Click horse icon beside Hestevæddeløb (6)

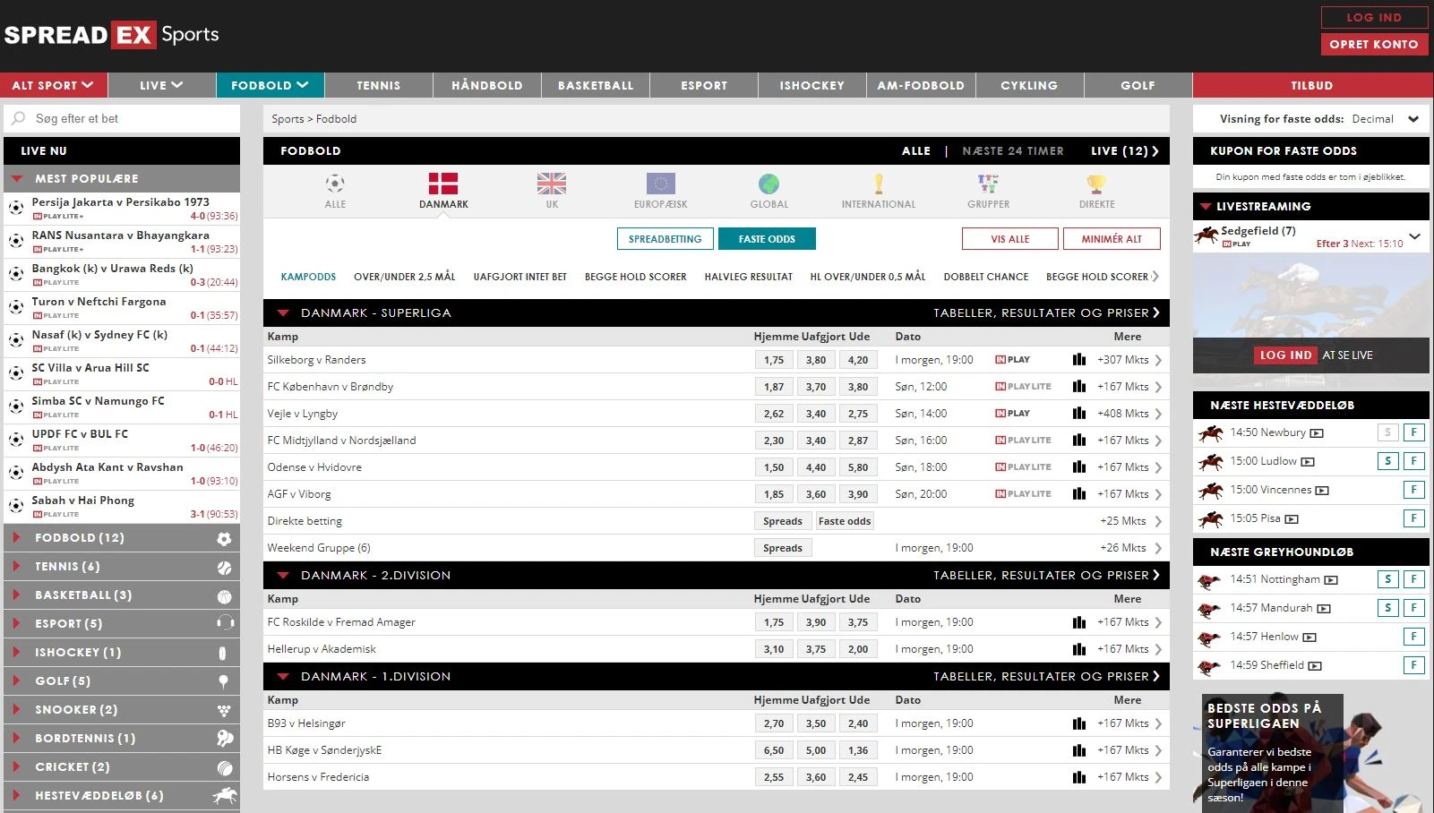click(x=225, y=795)
